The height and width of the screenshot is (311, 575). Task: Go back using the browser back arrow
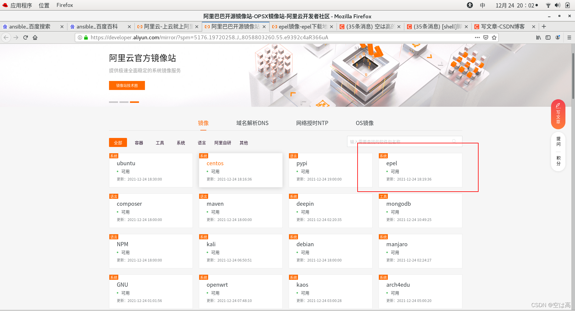click(x=6, y=37)
